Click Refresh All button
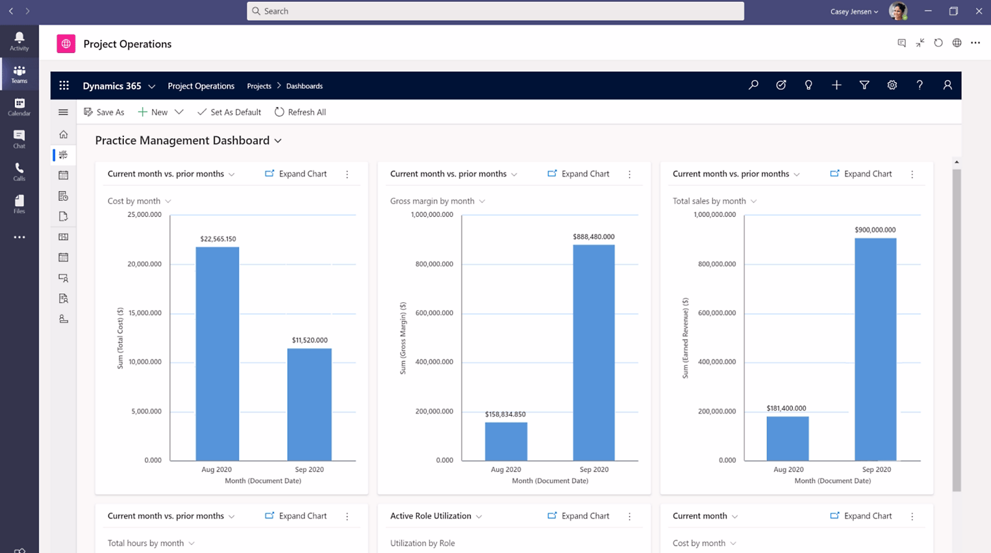Screen dimensions: 991x553 (300, 112)
